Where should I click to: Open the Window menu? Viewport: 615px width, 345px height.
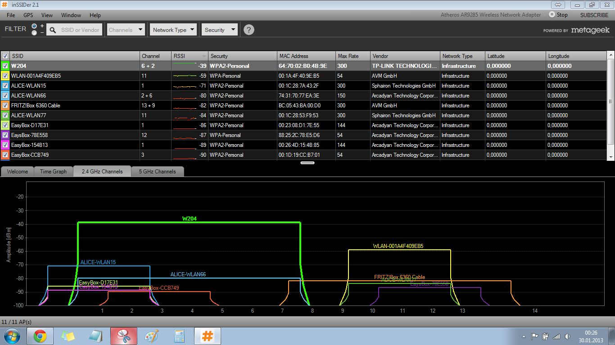(x=71, y=15)
